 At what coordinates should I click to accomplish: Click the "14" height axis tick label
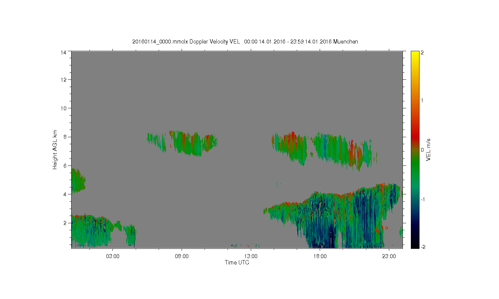pos(63,52)
